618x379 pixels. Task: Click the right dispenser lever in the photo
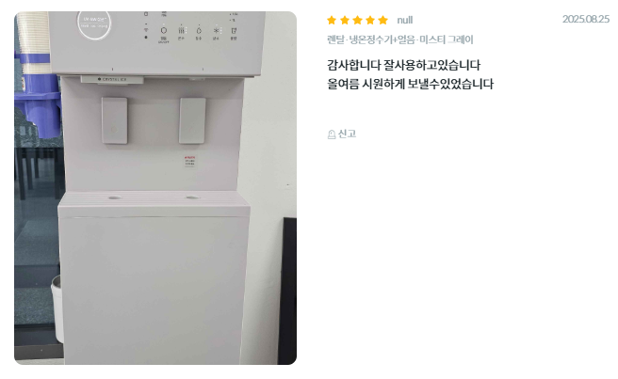[x=192, y=120]
